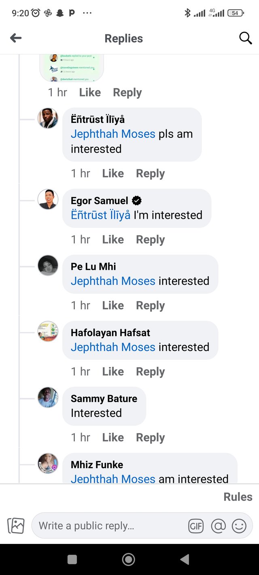Open Jephthah Moses mention in Ëñtrūst's comment
Image resolution: width=259 pixels, height=575 pixels.
(x=113, y=134)
